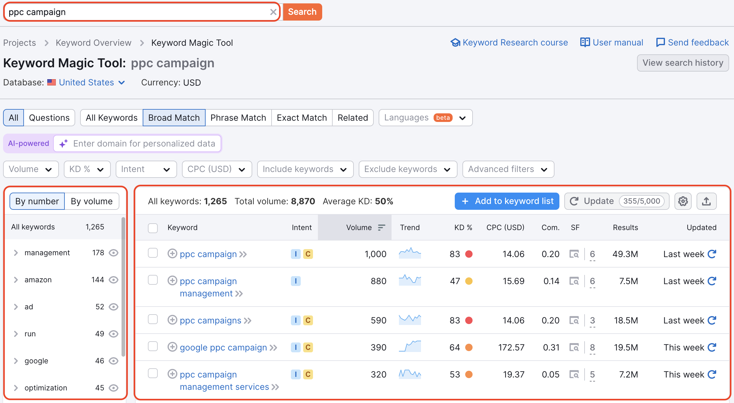Toggle eye icon for amazon group
The height and width of the screenshot is (403, 734).
[x=114, y=280]
